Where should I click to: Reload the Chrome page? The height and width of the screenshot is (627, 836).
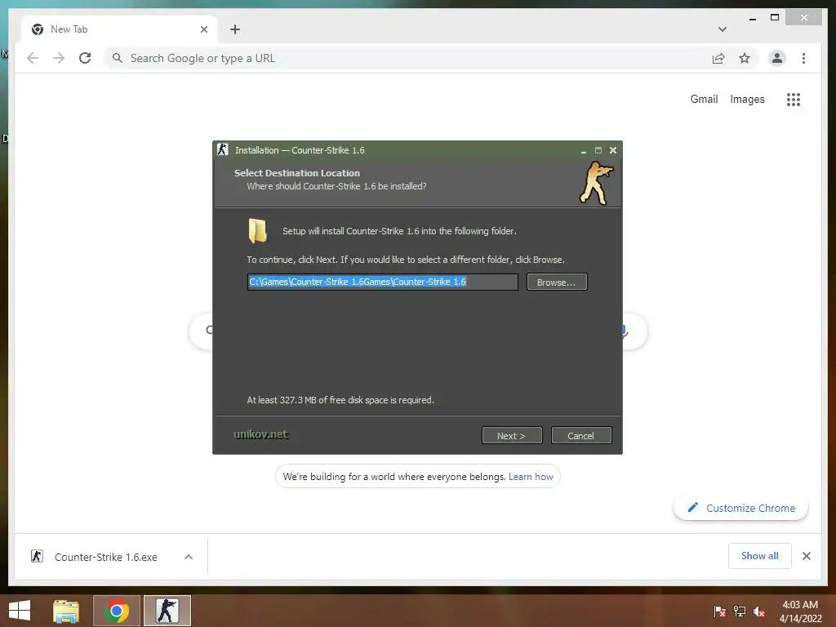tap(85, 58)
